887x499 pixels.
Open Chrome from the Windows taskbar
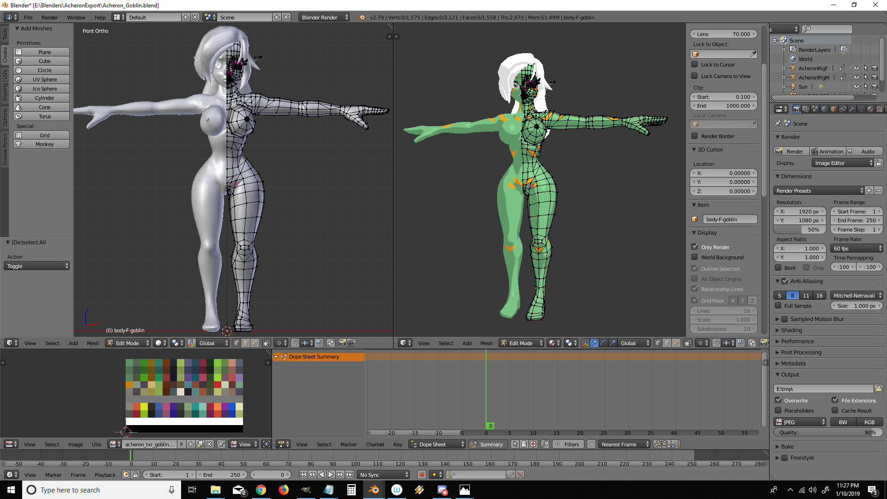point(261,490)
